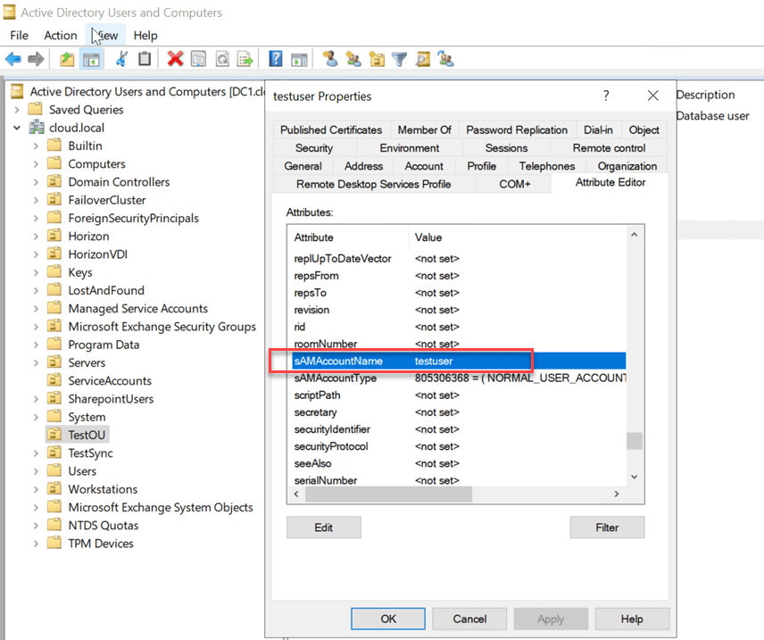The image size is (764, 640).
Task: Click the Edit button
Action: pyautogui.click(x=323, y=527)
